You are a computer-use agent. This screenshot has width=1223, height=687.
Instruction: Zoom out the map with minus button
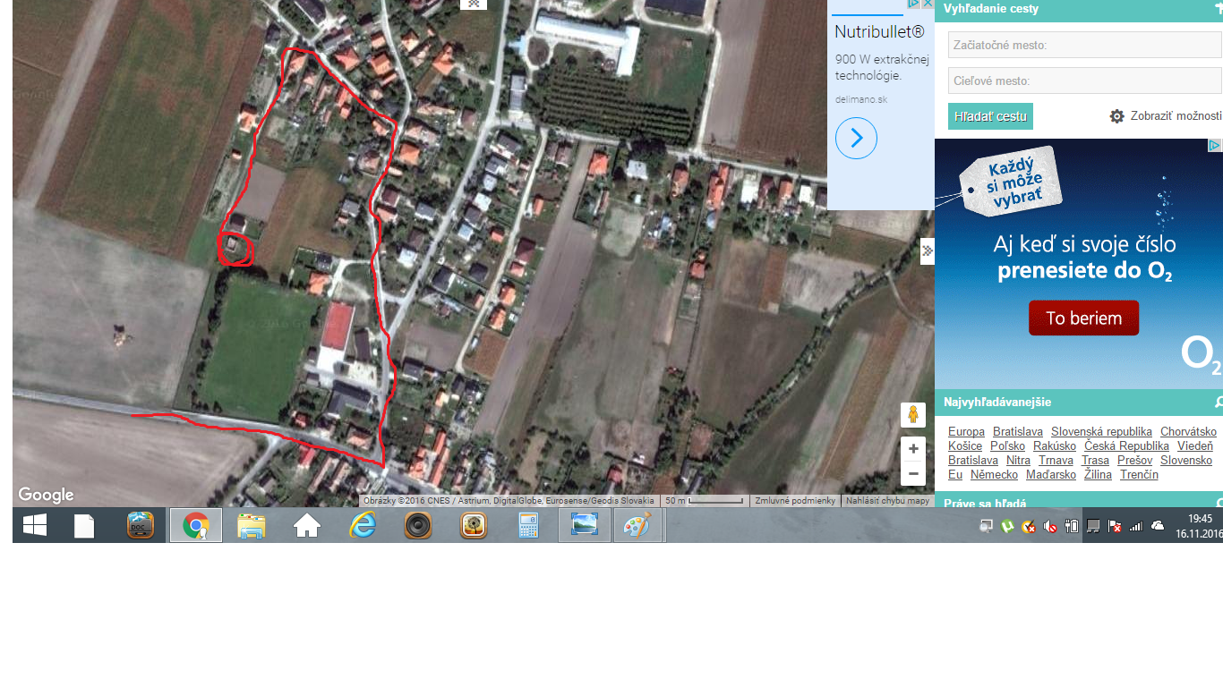912,473
